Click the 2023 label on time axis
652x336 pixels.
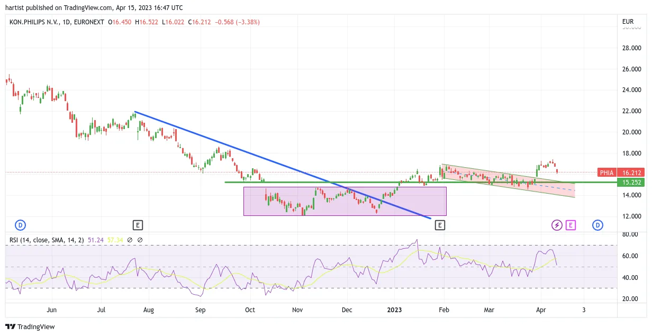tap(395, 310)
